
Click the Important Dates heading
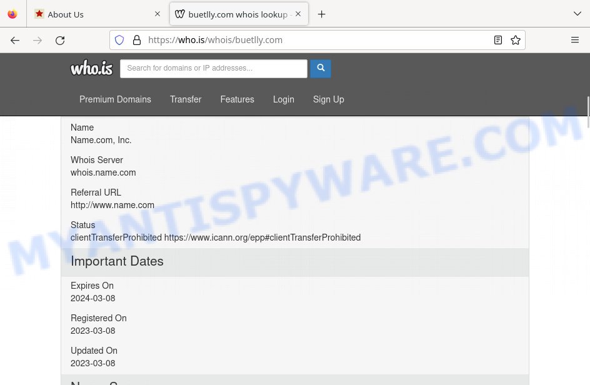117,261
